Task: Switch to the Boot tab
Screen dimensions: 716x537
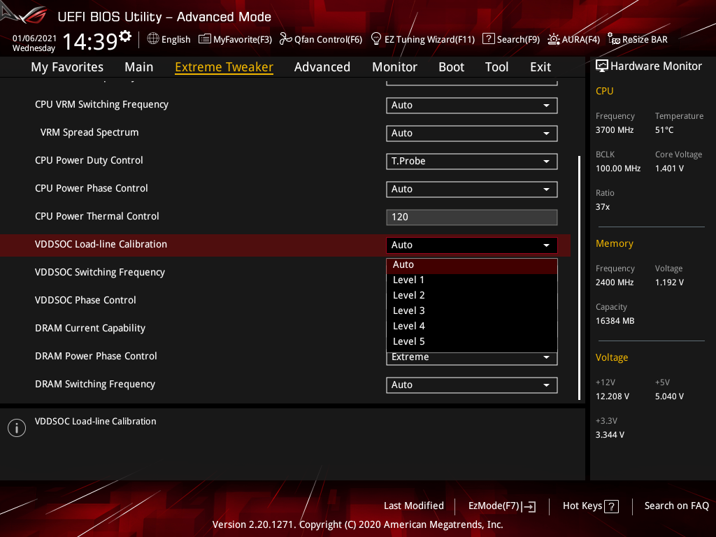Action: (x=451, y=67)
